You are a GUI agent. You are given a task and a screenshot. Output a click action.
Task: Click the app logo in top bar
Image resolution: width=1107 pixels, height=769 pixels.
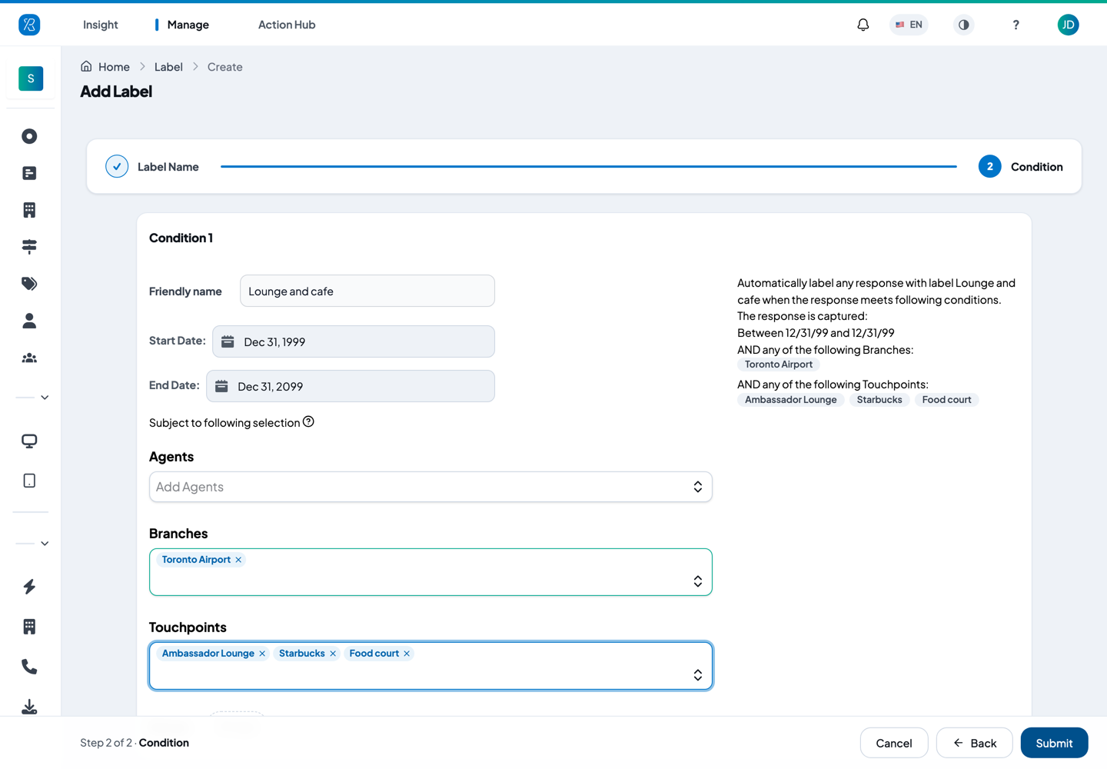29,25
